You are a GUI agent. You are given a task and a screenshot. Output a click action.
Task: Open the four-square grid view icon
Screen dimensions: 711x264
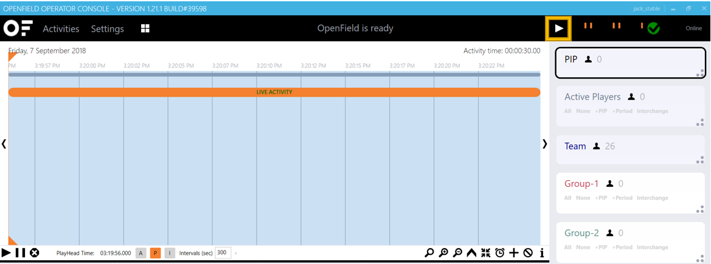point(145,29)
